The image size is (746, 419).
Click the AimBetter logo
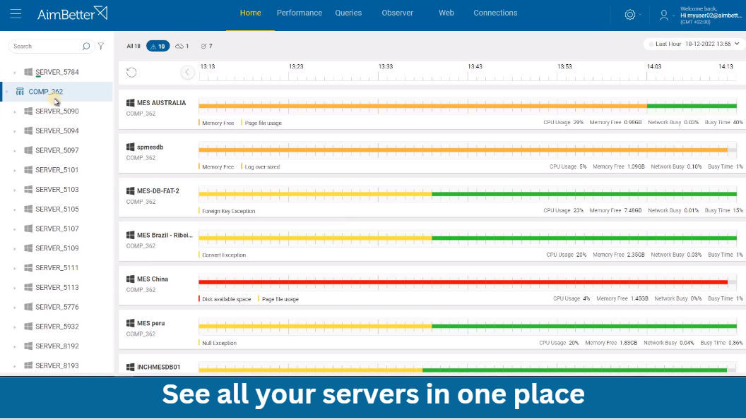pos(72,13)
